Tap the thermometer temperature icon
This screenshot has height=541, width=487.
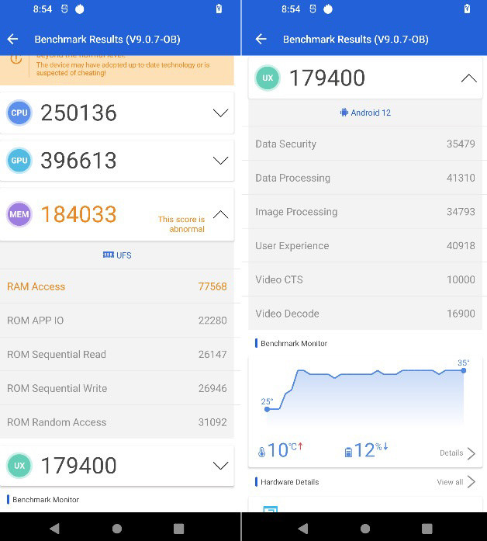pos(262,452)
